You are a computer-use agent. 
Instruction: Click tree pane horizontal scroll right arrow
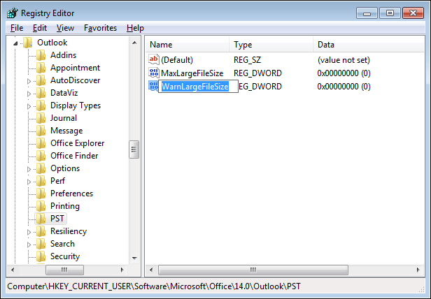tap(122, 270)
